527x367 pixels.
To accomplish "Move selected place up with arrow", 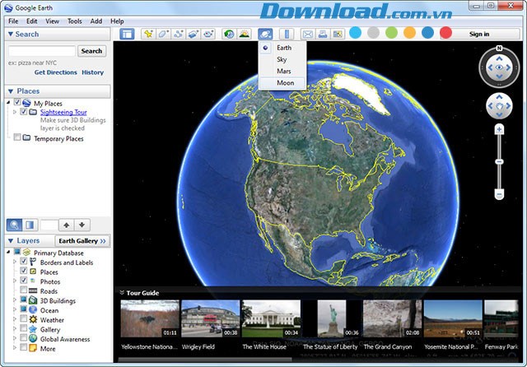I will click(67, 225).
